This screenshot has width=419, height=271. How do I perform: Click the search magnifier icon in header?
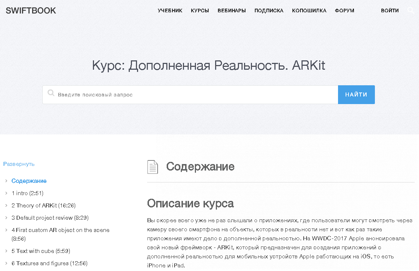411,10
